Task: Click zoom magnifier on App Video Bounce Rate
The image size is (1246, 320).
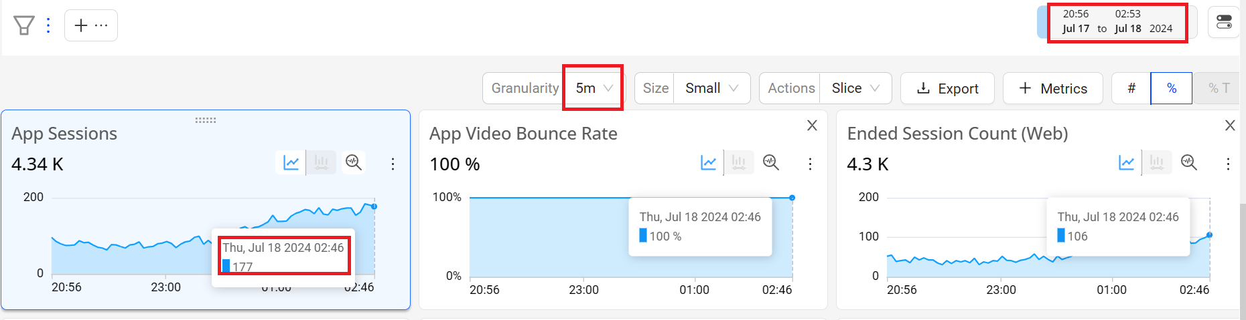Action: click(x=771, y=162)
